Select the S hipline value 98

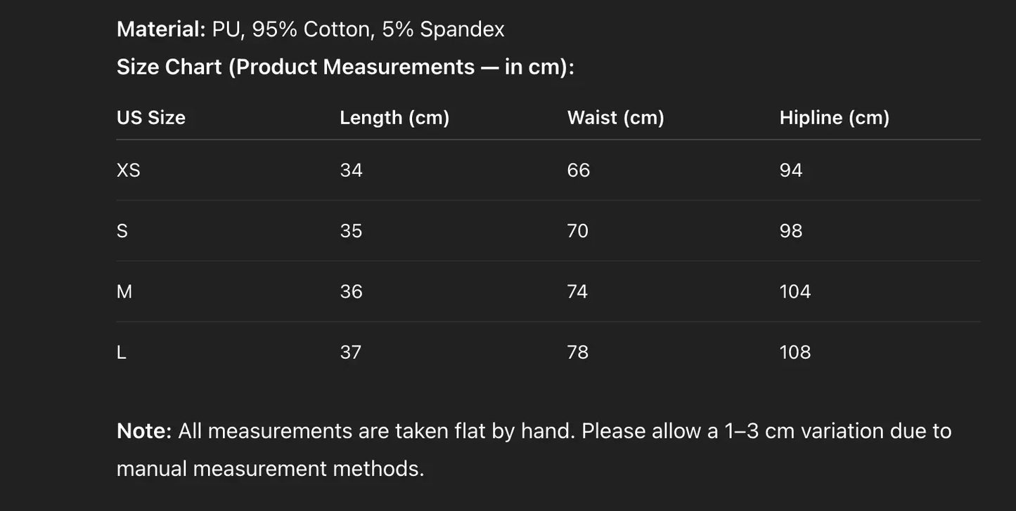(x=790, y=231)
